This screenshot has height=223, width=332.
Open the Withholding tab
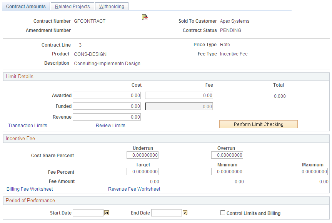click(112, 6)
